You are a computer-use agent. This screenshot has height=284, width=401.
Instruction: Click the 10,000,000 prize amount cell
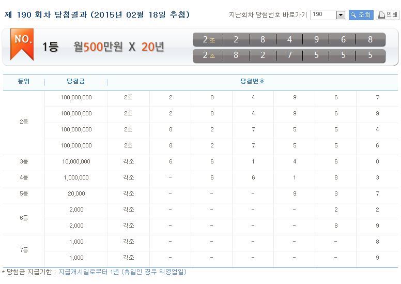[x=76, y=161]
